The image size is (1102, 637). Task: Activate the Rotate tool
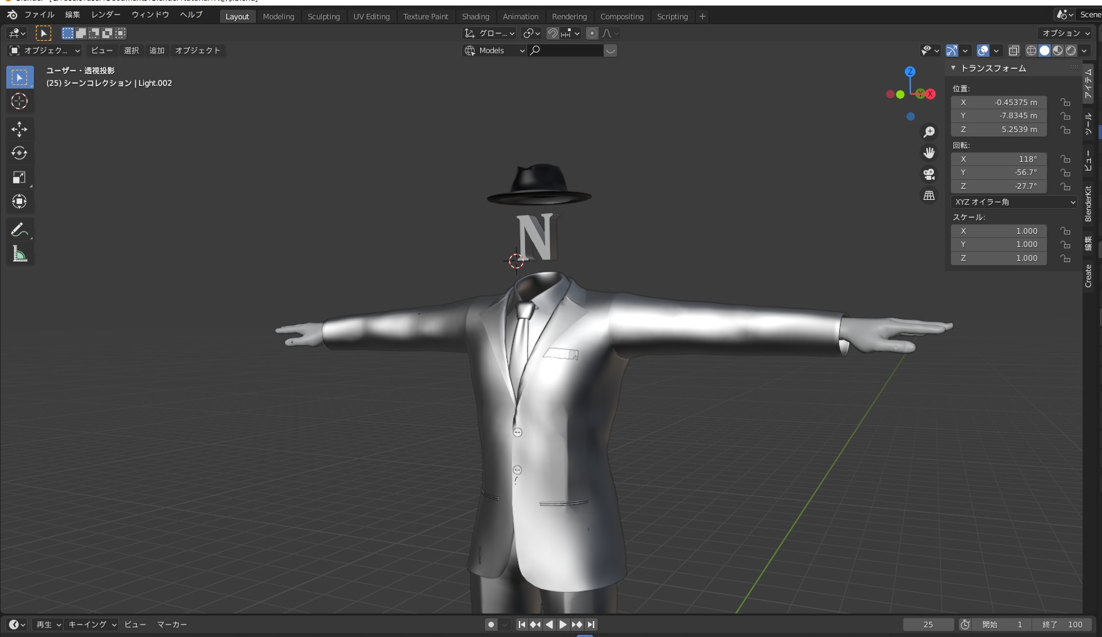pyautogui.click(x=19, y=153)
